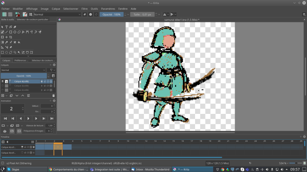The image size is (307, 172).
Task: Select the freehand brush tool
Action: (2, 32)
